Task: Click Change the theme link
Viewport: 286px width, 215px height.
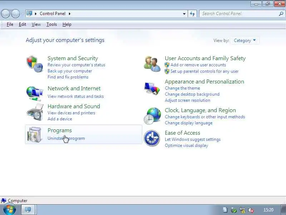Action: tap(182, 88)
